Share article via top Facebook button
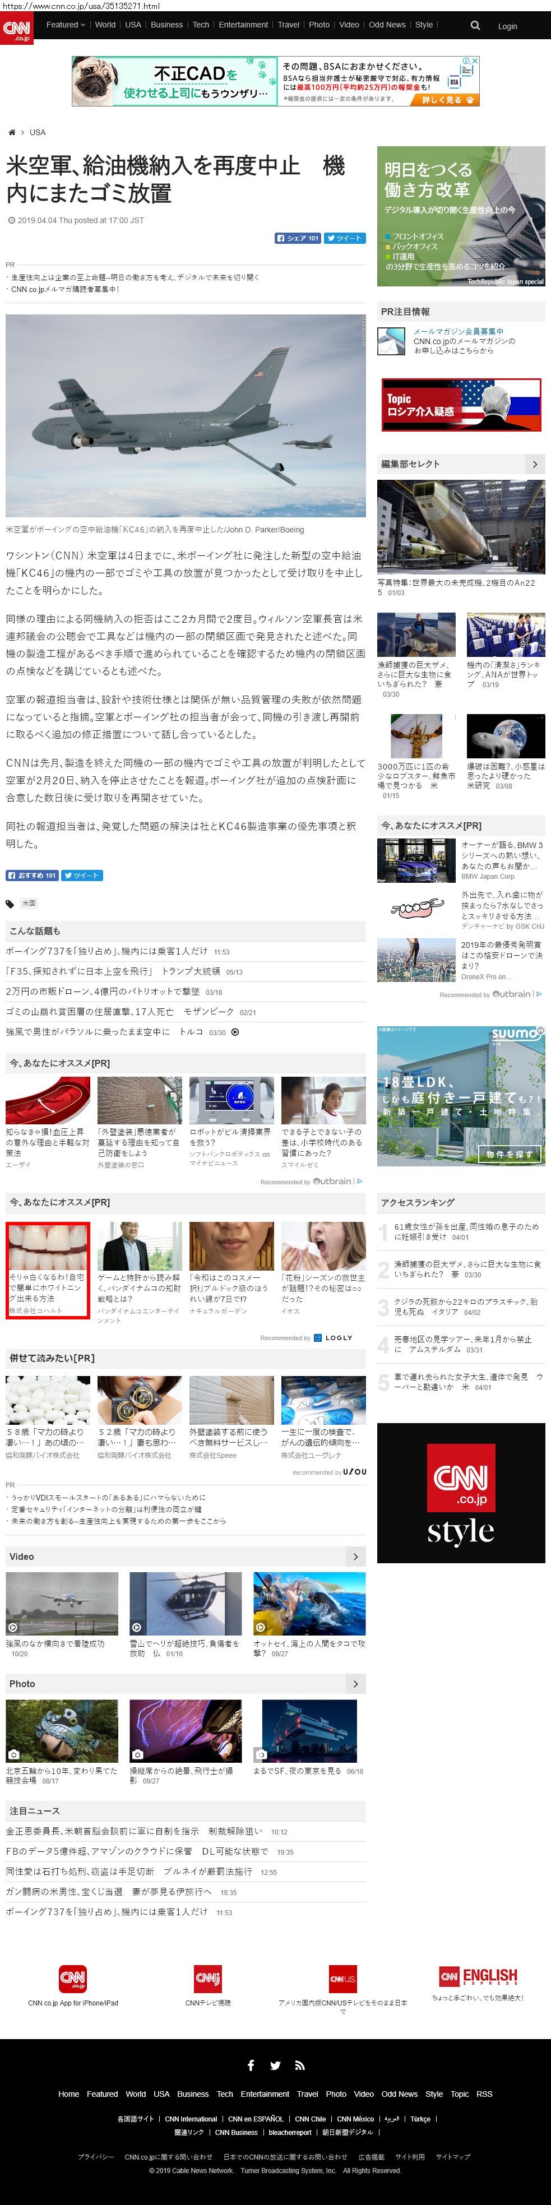Screen dimensions: 551x2205 298,238
